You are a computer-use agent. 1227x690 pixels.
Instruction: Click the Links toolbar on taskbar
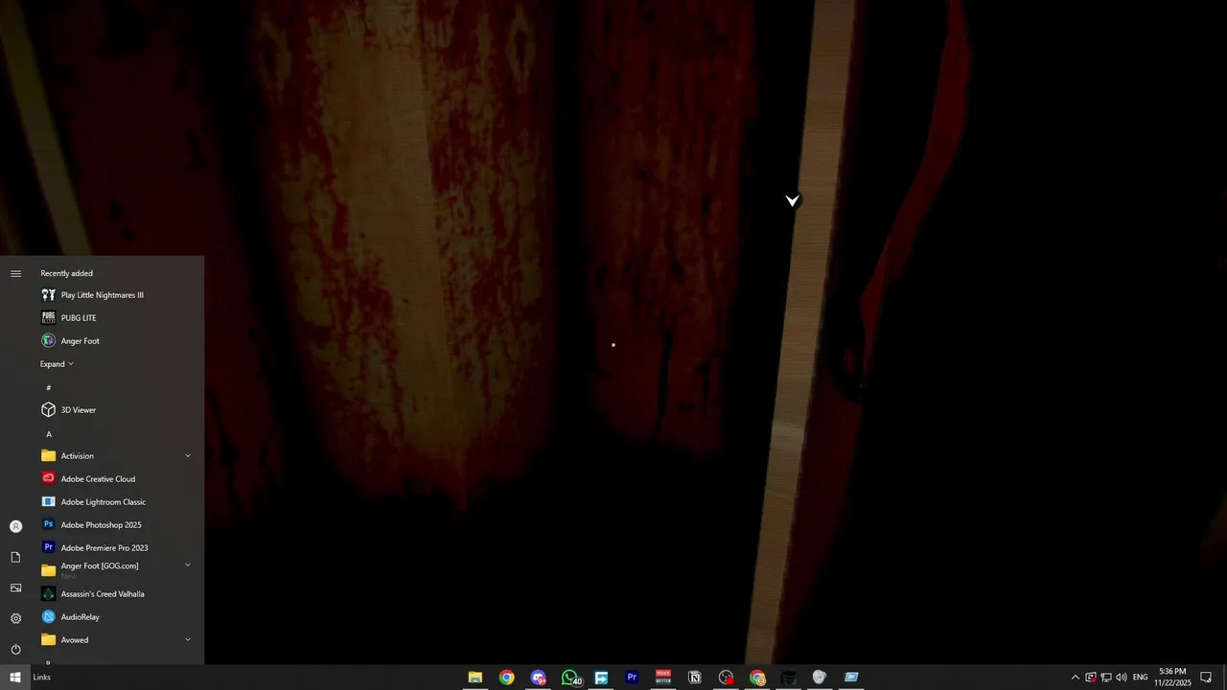point(42,678)
